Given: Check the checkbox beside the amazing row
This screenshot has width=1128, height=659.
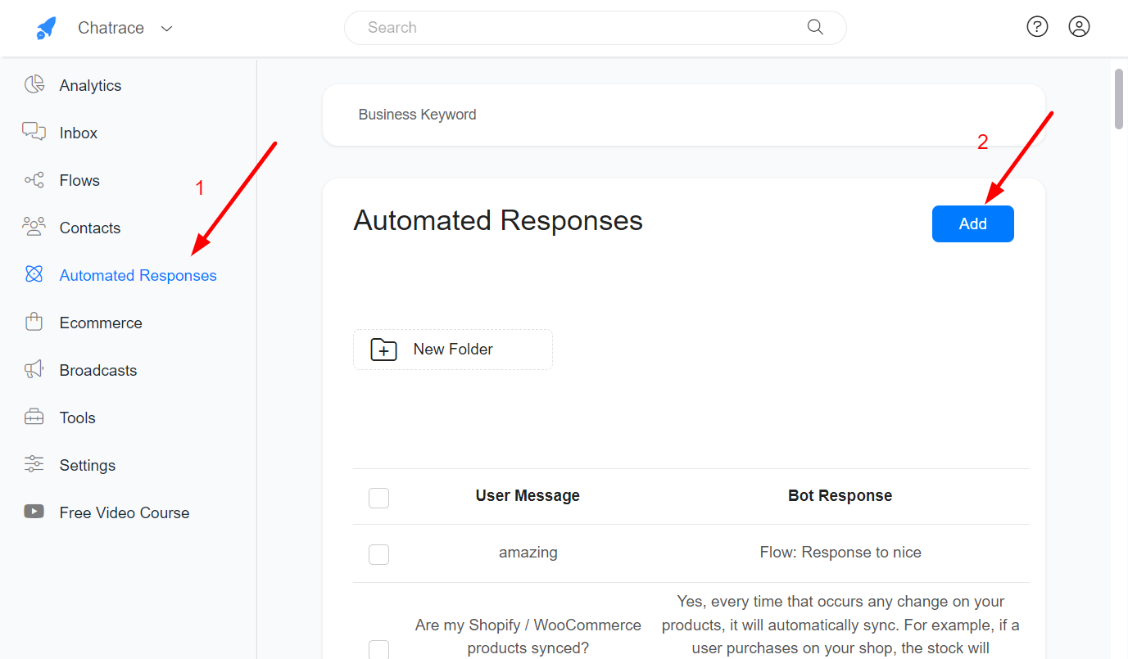Looking at the screenshot, I should click(x=378, y=553).
